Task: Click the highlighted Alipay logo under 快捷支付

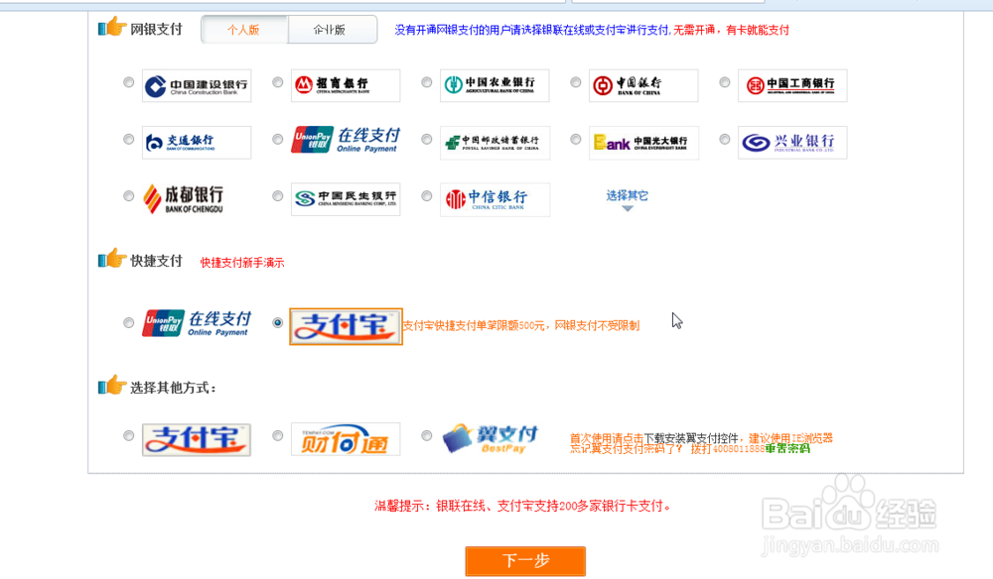Action: coord(346,326)
